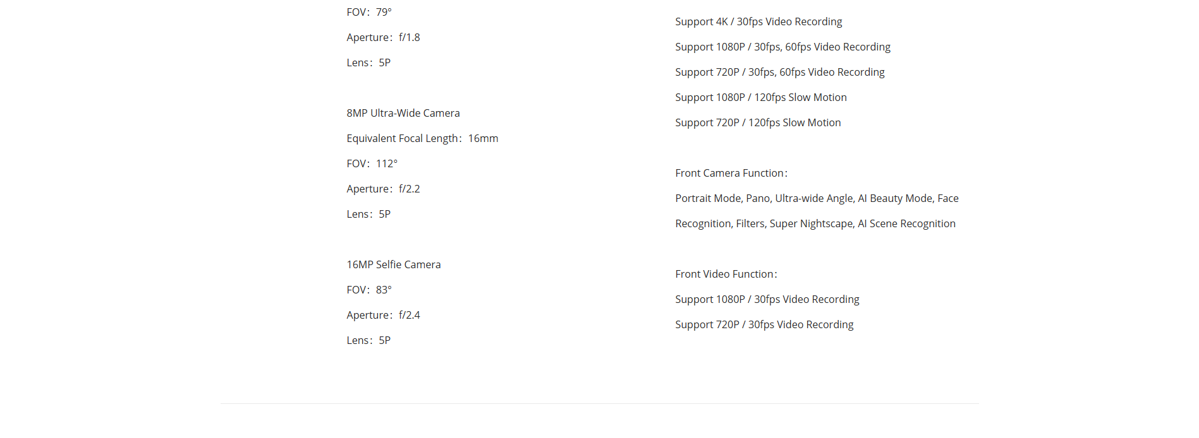The width and height of the screenshot is (1199, 438).
Task: Click the Aperture f/2.2 text
Action: pos(383,189)
